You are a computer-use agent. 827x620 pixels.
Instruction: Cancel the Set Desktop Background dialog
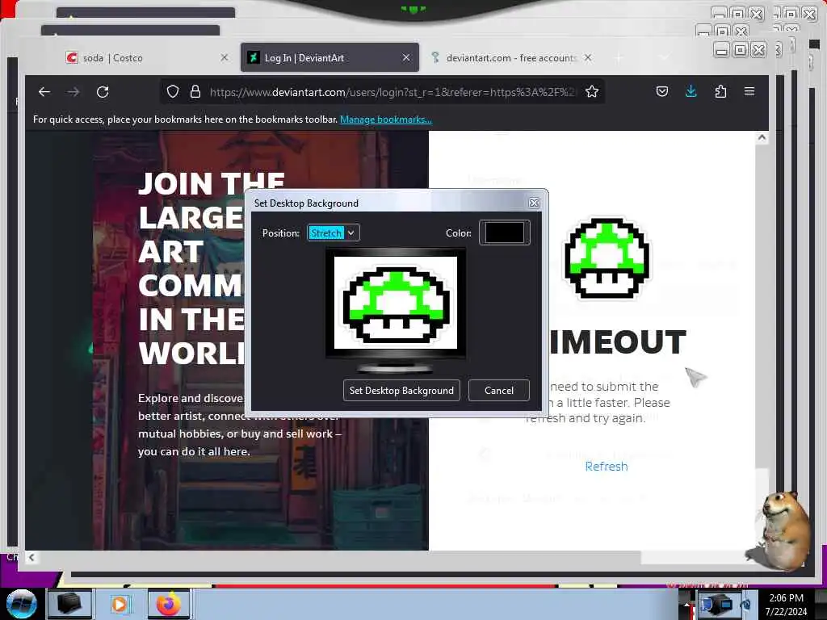point(498,391)
